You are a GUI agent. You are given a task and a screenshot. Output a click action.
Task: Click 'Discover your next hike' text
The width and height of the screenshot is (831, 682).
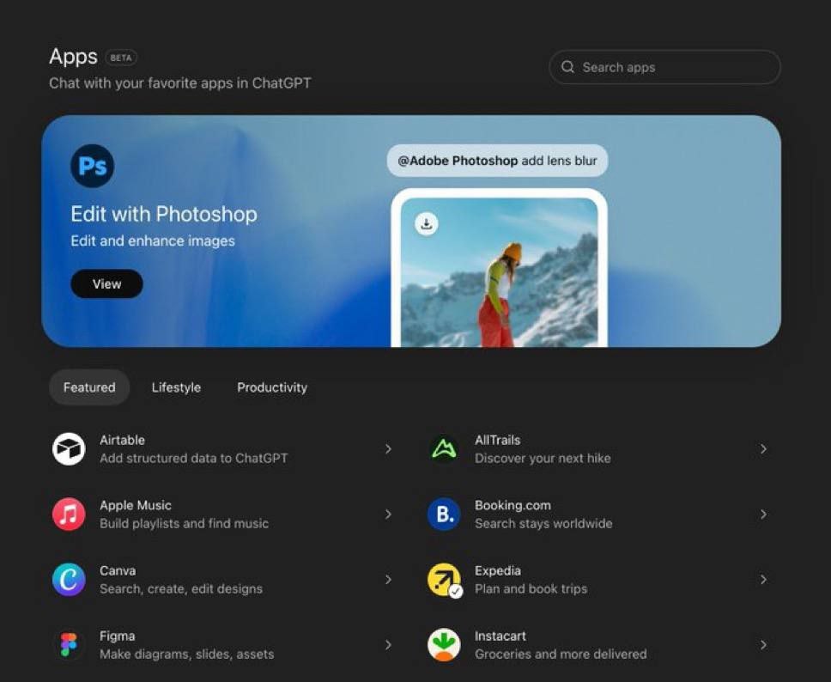543,458
